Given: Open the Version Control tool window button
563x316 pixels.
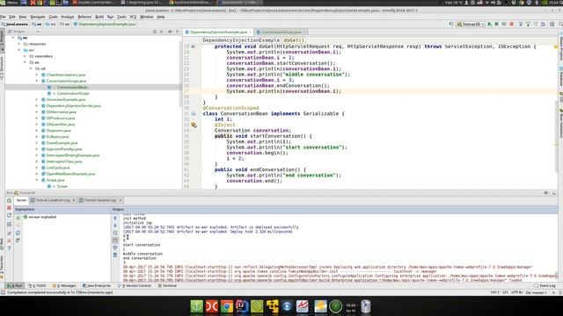Looking at the screenshot, I should click(x=135, y=285).
